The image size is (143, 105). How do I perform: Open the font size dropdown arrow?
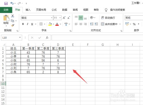pyautogui.click(x=60, y=18)
